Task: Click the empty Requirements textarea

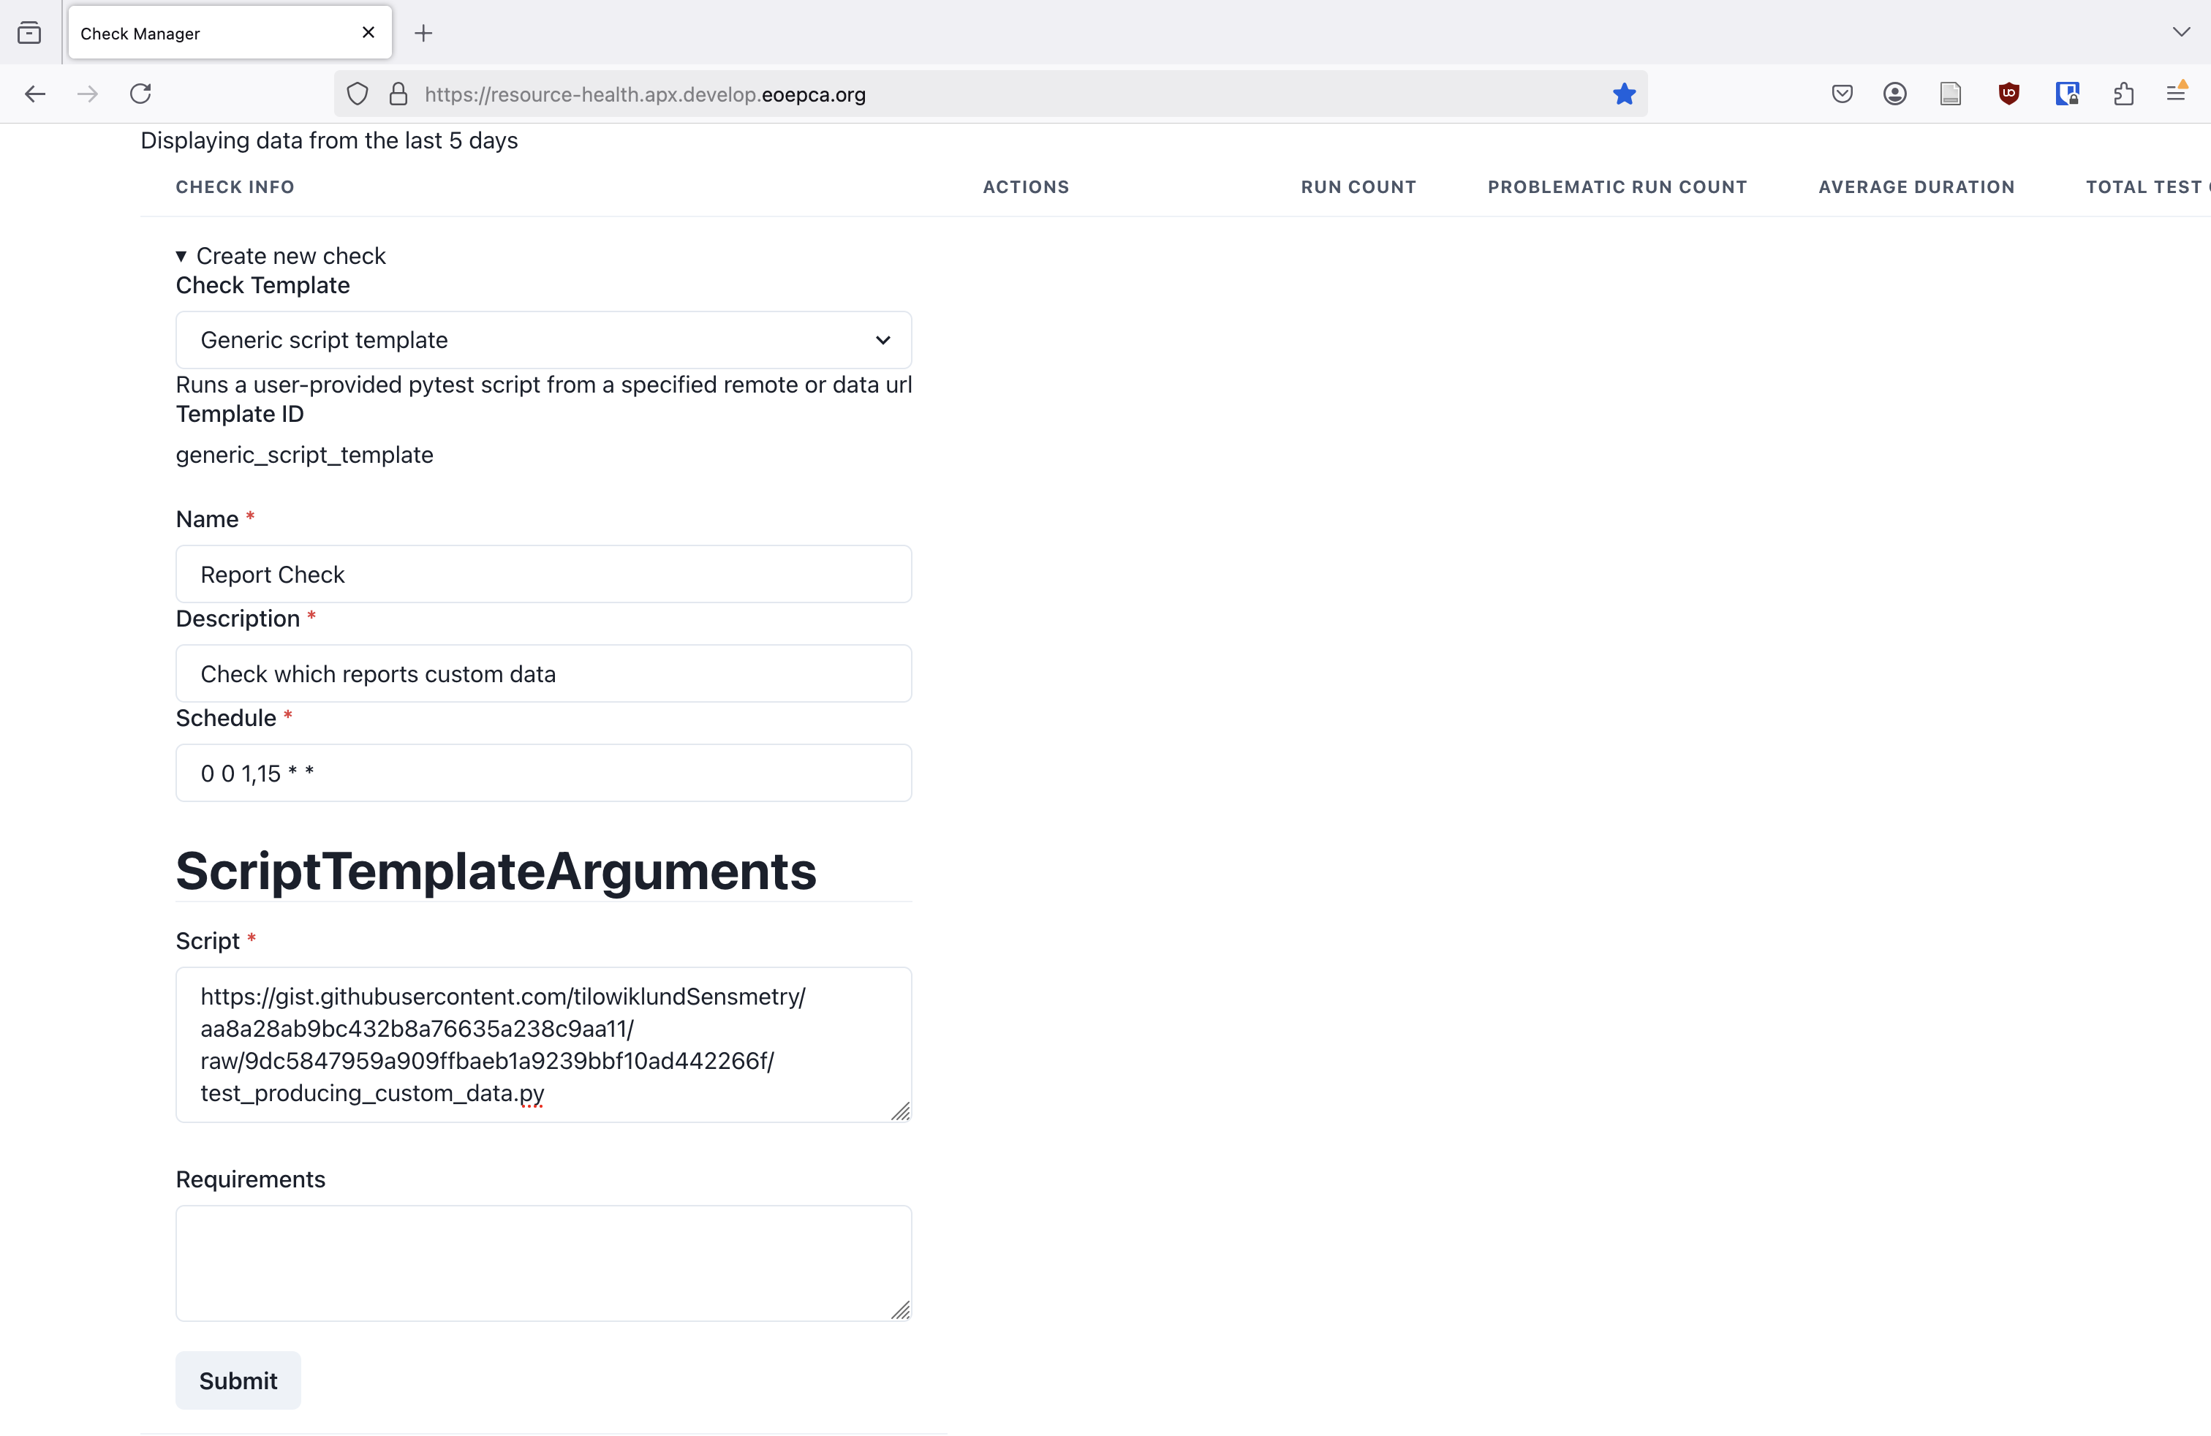Action: 543,1263
